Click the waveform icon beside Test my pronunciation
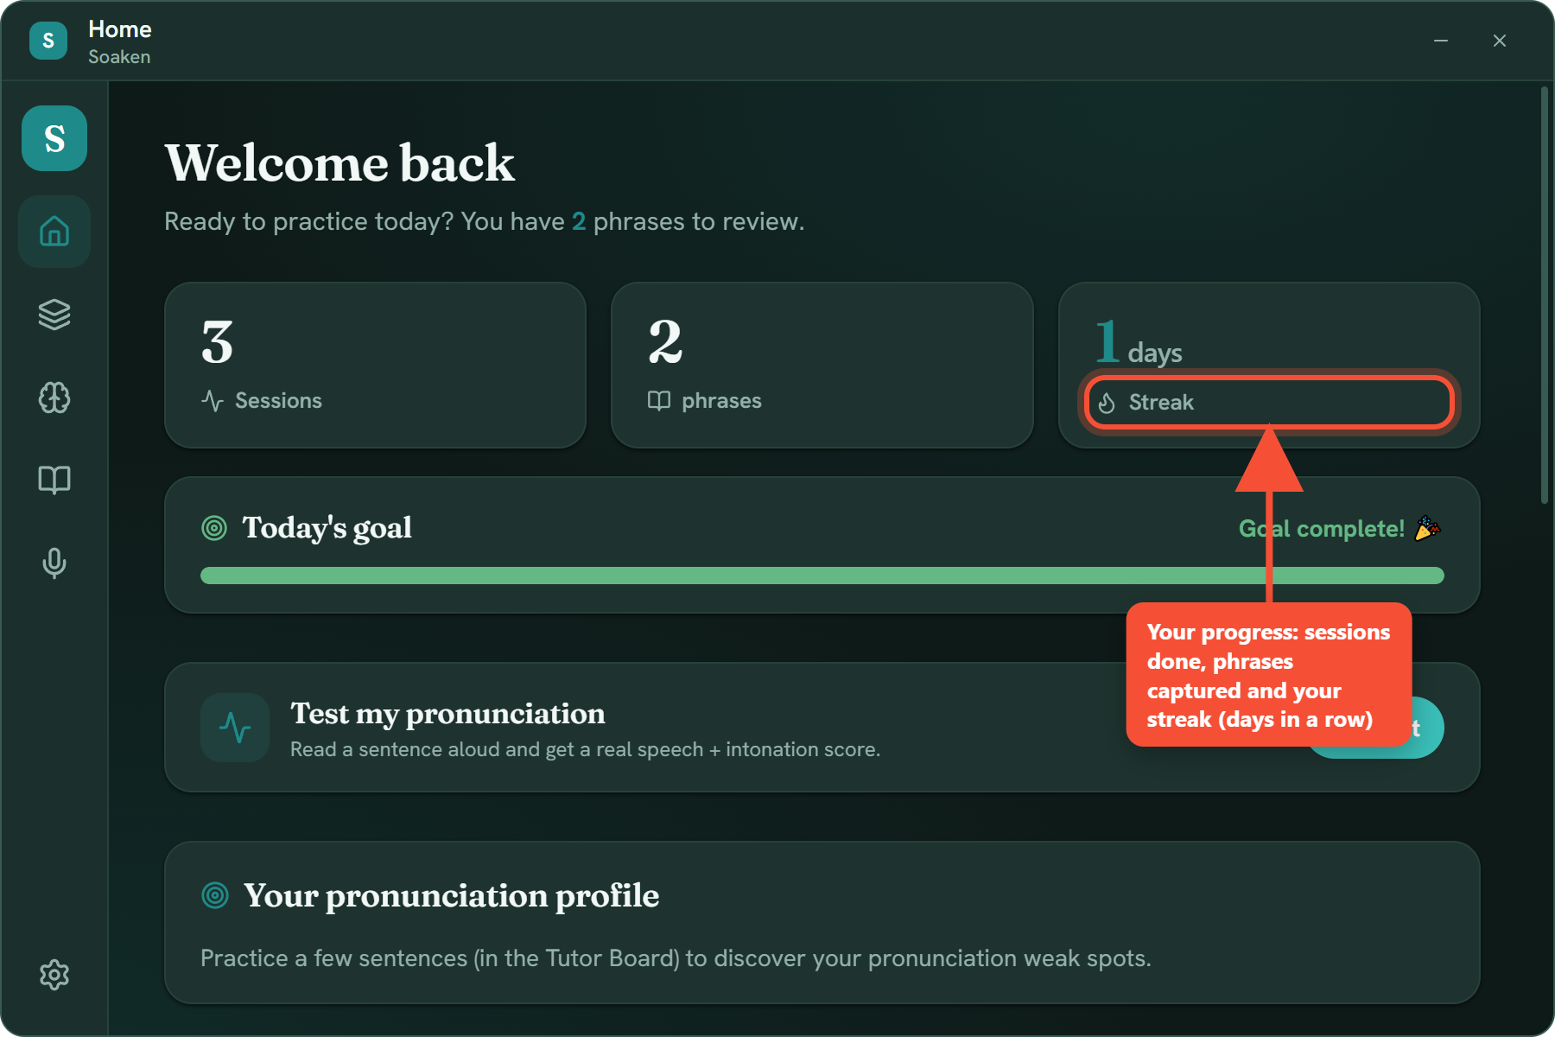The height and width of the screenshot is (1037, 1555). pos(235,728)
